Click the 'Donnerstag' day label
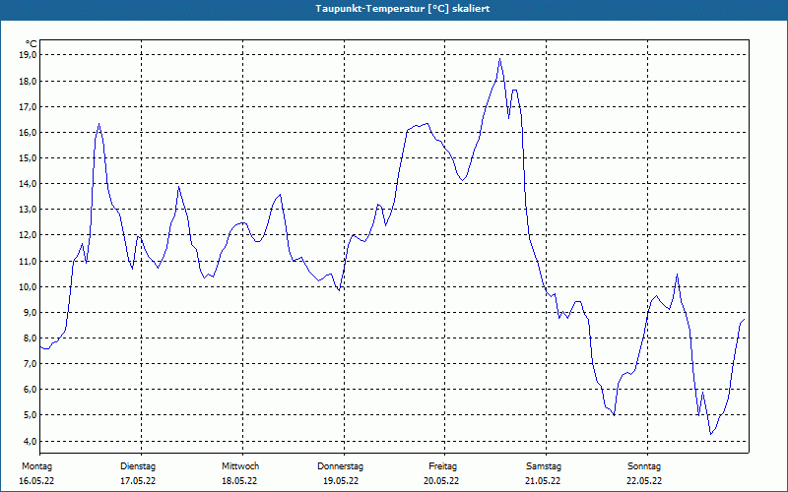 340,466
